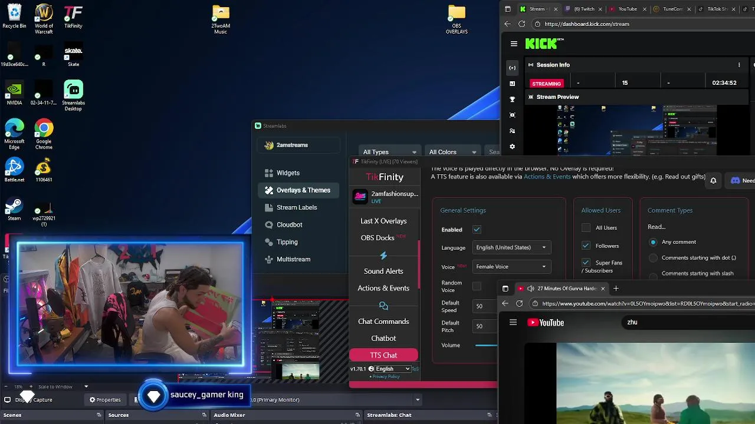Image resolution: width=755 pixels, height=424 pixels.
Task: Open new tab in YouTube browser window
Action: click(x=616, y=289)
